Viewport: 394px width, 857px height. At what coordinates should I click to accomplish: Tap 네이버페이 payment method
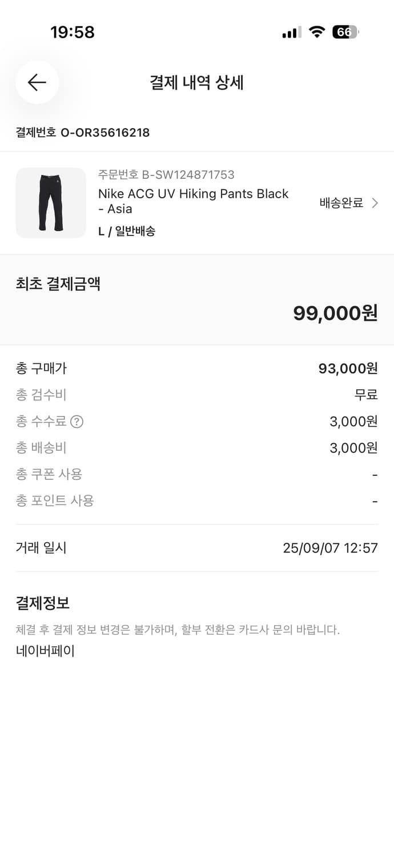45,651
